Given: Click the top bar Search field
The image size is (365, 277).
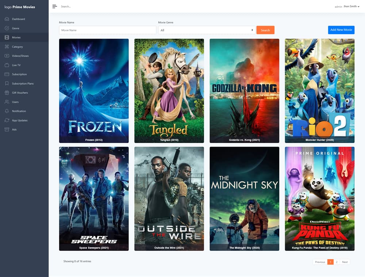Looking at the screenshot, I should pos(66,7).
